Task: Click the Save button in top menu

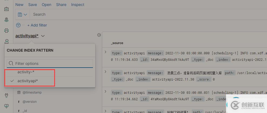Action: [33, 5]
